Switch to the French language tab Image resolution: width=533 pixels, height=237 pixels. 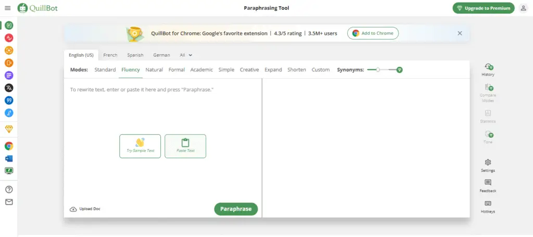click(110, 55)
